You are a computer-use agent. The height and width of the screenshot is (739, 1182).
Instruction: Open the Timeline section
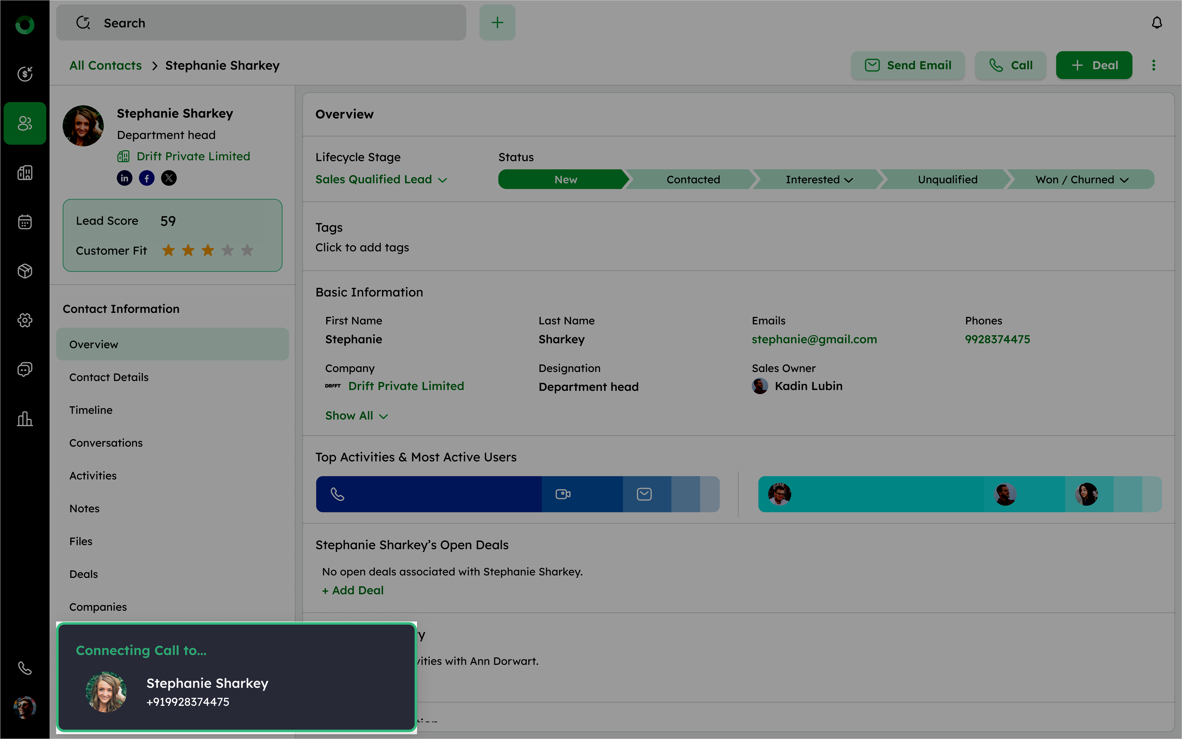click(x=91, y=410)
